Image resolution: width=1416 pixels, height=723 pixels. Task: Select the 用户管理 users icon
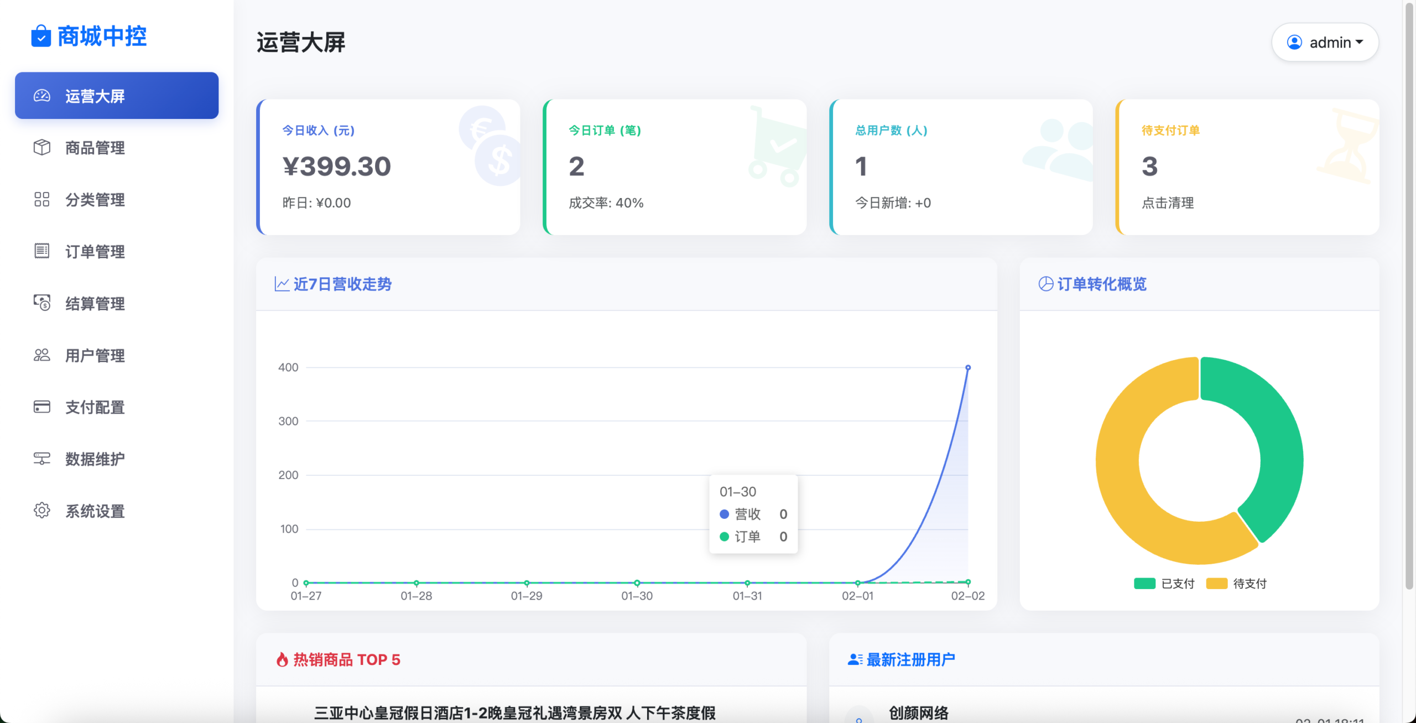(x=41, y=355)
